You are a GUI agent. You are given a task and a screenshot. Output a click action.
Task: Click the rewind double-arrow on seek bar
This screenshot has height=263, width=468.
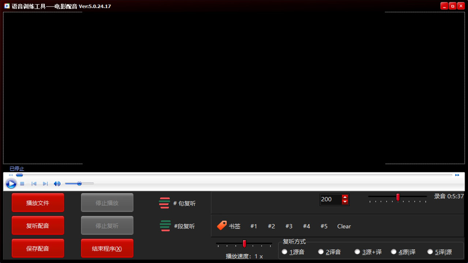[x=11, y=175]
